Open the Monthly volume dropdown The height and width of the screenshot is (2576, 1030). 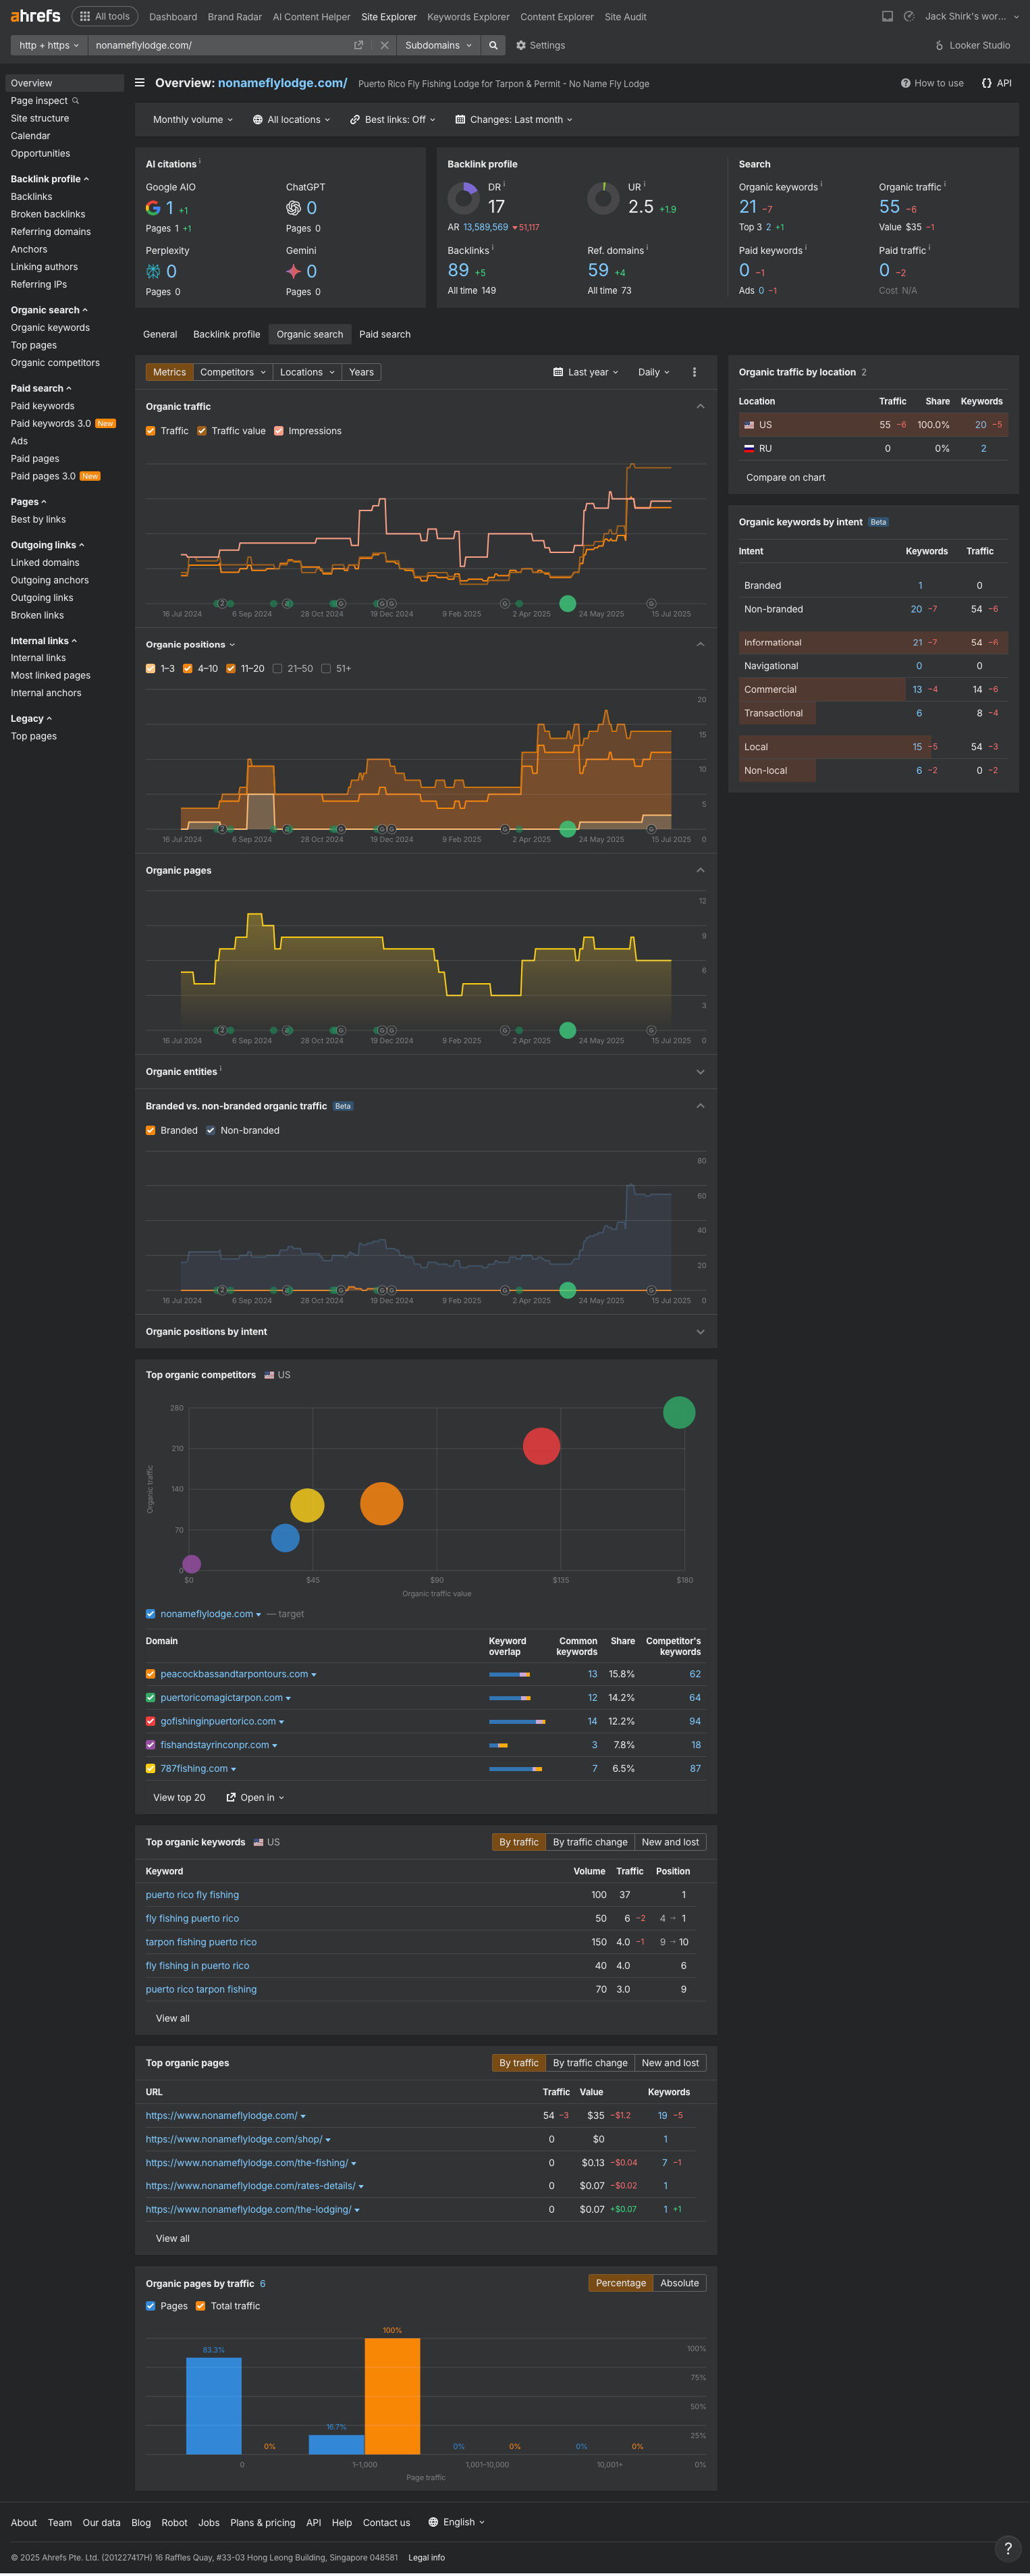[192, 119]
